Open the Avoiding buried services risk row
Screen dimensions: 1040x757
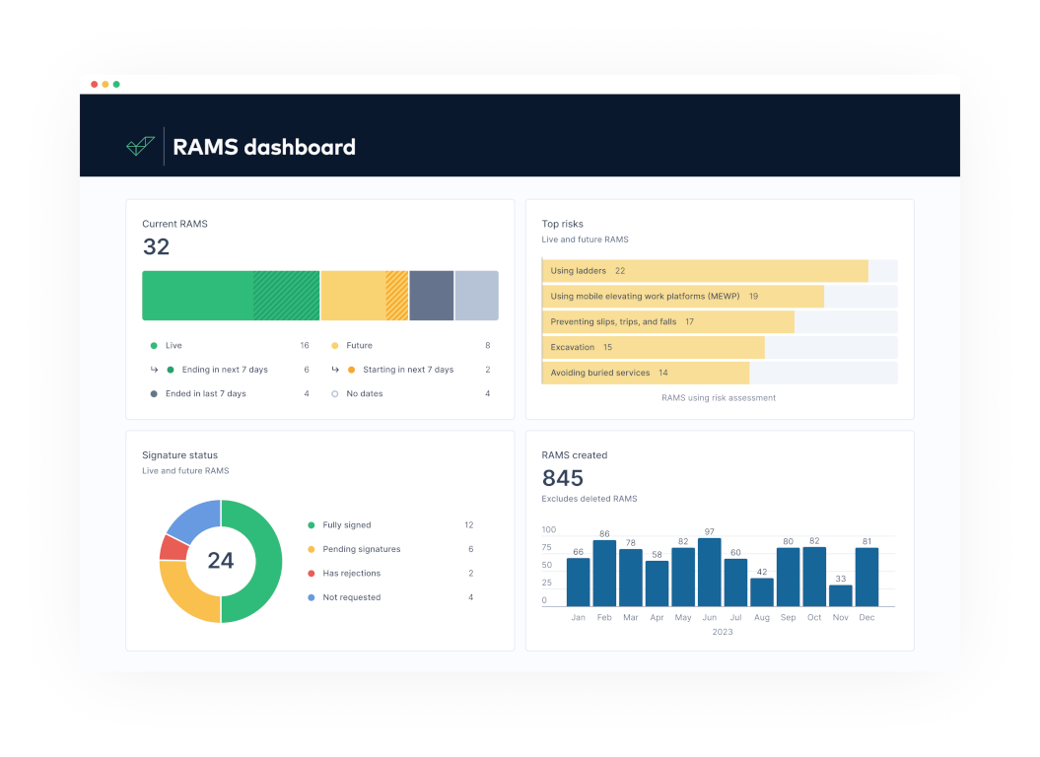point(720,373)
